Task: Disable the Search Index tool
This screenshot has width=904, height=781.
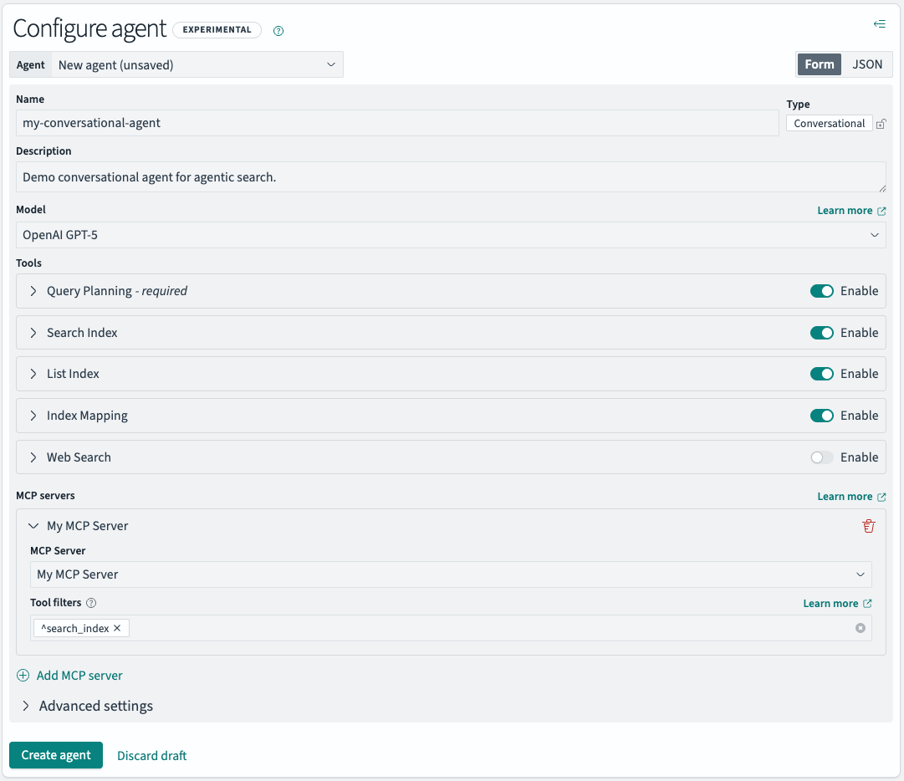Action: [x=822, y=332]
